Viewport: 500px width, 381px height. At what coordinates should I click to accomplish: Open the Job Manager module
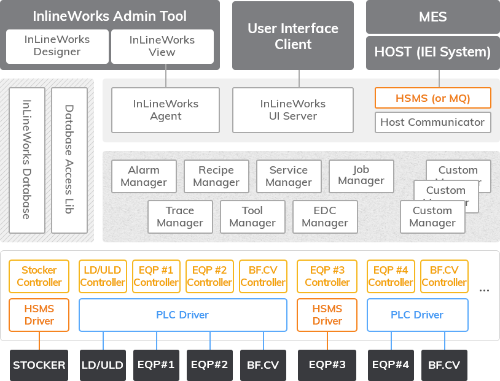361,175
